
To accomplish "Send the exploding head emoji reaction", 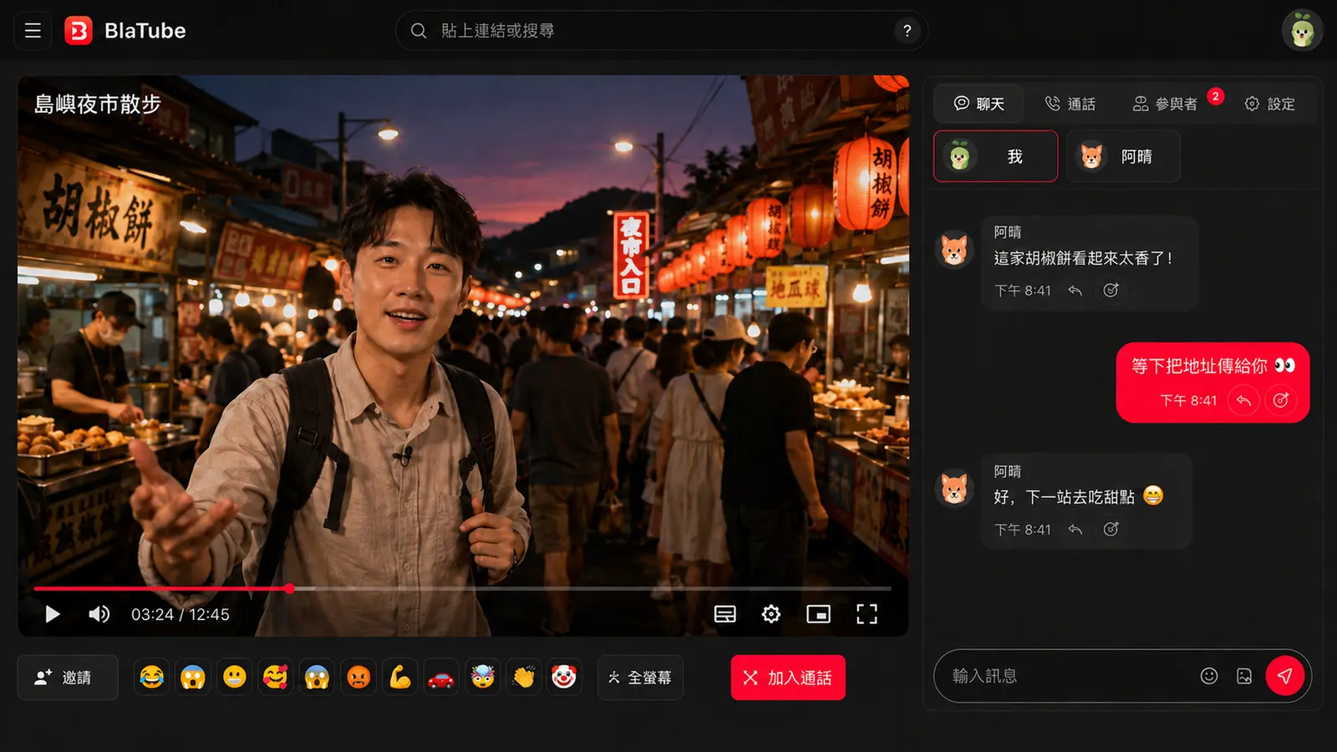I will coord(482,677).
